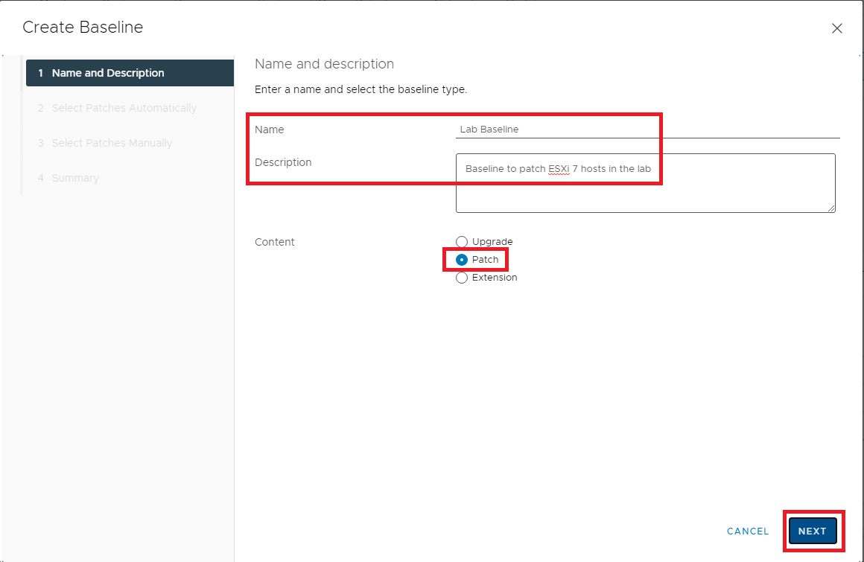Click Next to continue the wizard
This screenshot has height=562, width=864.
pos(812,531)
